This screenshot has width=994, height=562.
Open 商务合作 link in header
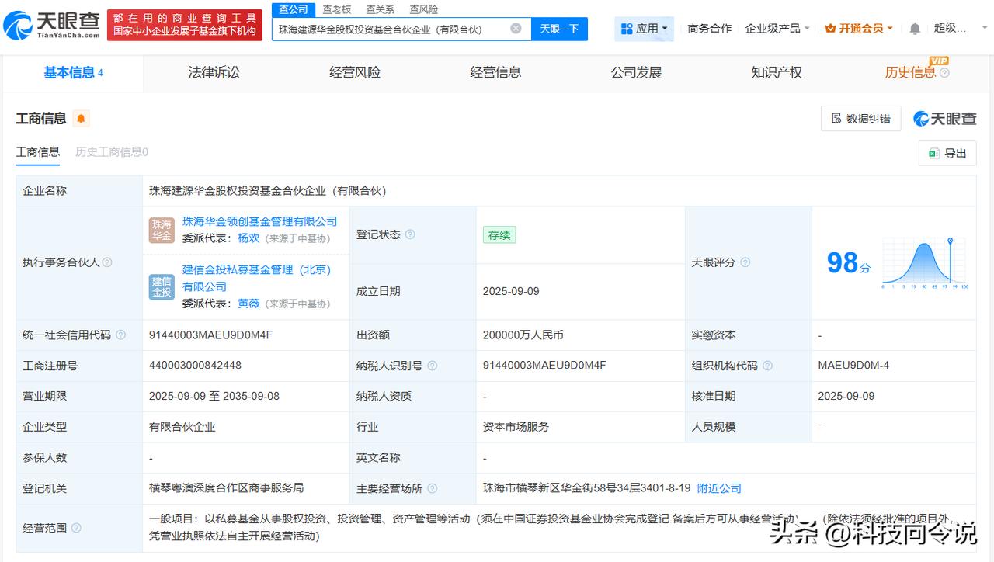(x=710, y=29)
